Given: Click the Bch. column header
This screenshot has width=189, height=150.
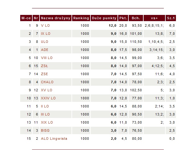Looking at the screenshot, I should [x=136, y=18].
